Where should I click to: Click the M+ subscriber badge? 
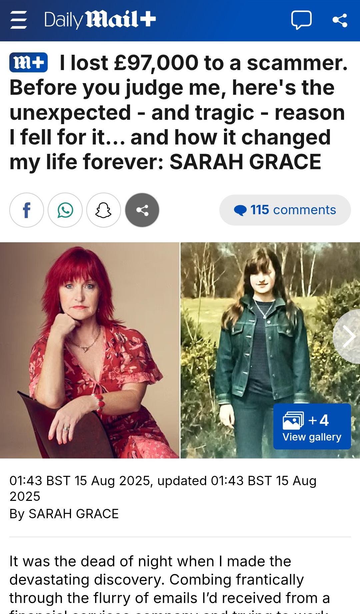tap(28, 62)
